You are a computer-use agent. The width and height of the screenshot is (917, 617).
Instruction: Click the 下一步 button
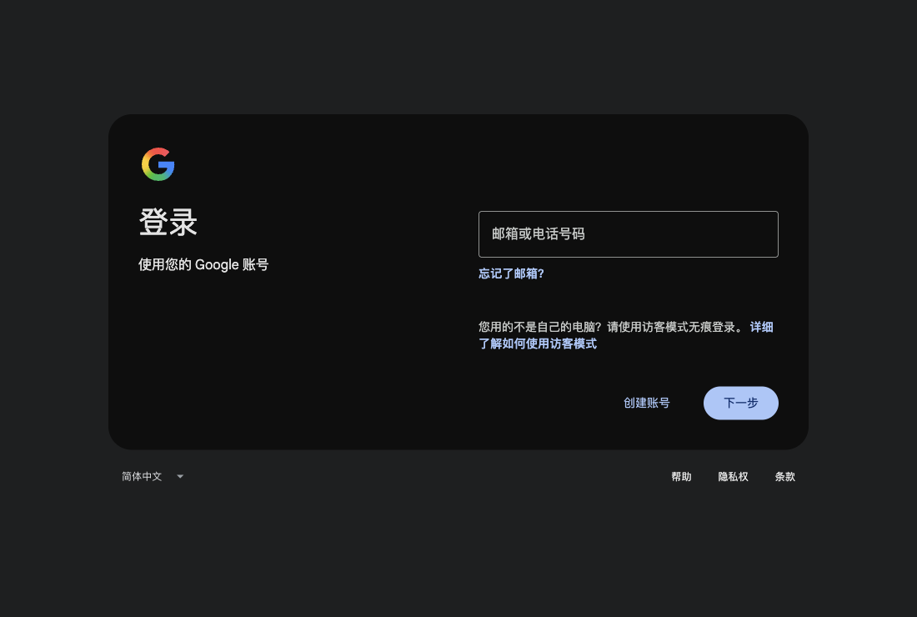740,403
